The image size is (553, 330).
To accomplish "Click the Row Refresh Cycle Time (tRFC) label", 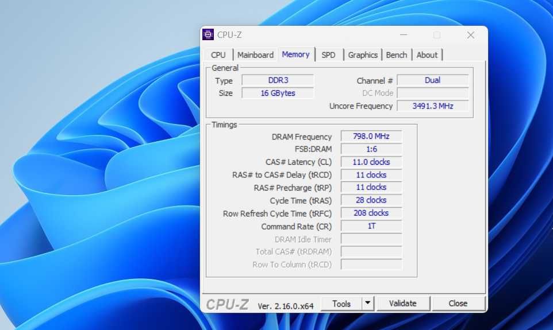I will [x=277, y=213].
